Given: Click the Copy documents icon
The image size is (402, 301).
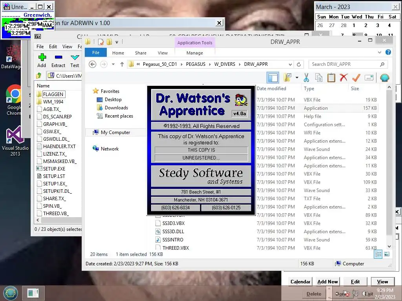Looking at the screenshot, I should pyautogui.click(x=319, y=78).
